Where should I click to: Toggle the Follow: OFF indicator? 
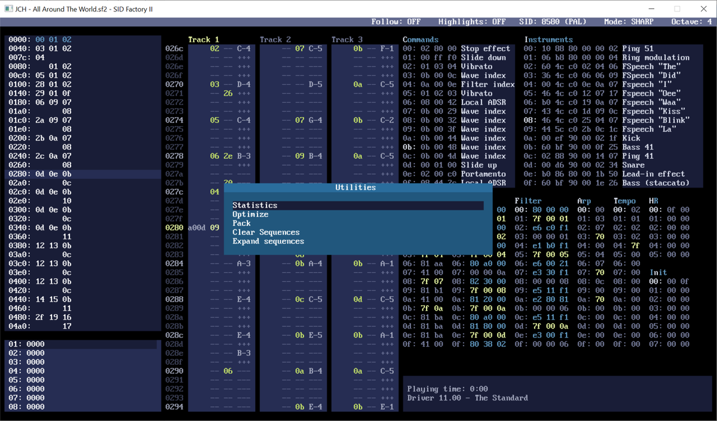(x=396, y=21)
